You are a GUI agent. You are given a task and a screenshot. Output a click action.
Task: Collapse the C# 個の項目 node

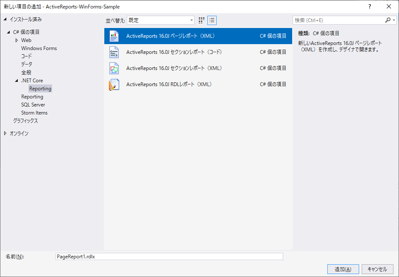coord(9,32)
